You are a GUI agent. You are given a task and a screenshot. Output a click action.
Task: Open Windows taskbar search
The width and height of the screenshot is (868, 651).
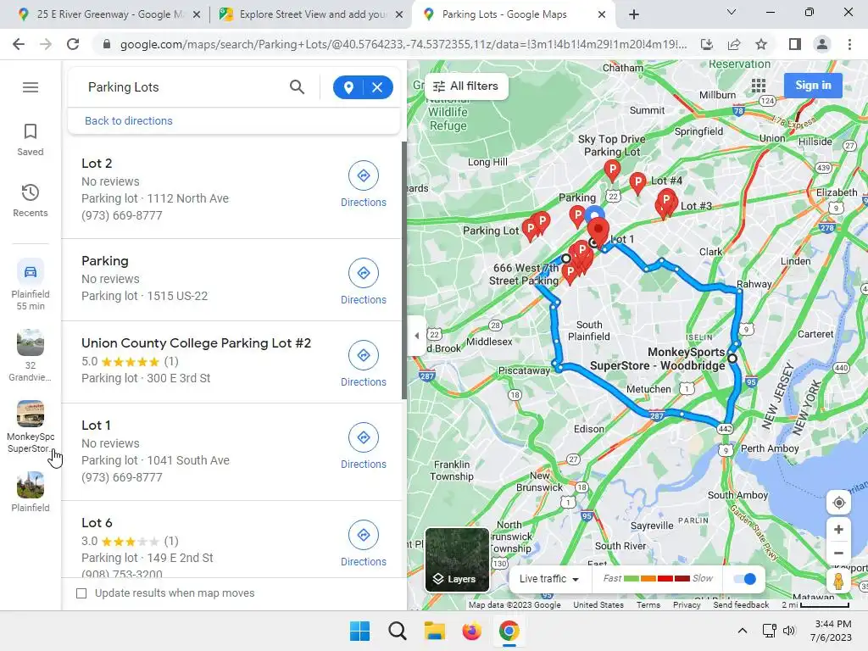[397, 631]
